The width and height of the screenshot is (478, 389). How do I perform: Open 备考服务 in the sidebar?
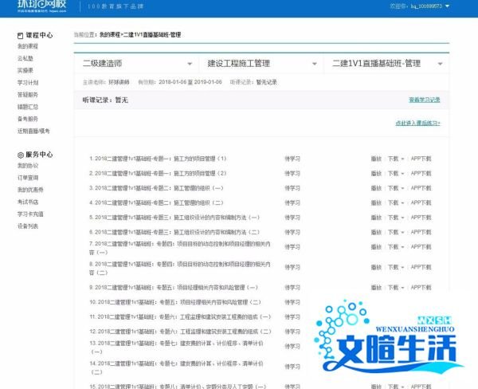(28, 119)
